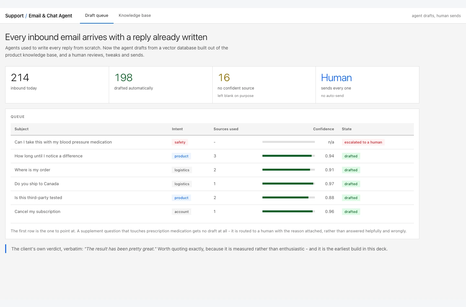466x307 pixels.
Task: Click the 0.91 confidence value
Action: pos(329,170)
